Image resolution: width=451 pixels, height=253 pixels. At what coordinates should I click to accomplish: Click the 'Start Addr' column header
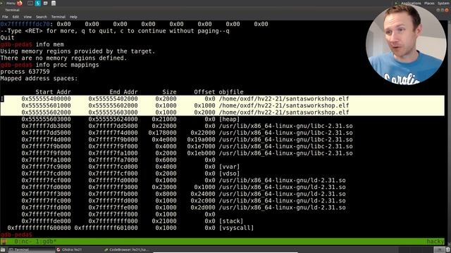pos(54,92)
